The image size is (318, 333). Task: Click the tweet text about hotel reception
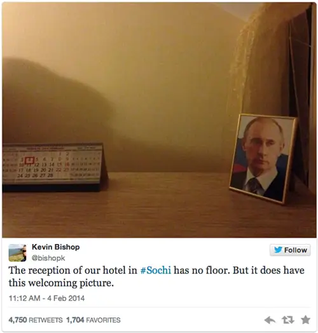pos(156,276)
